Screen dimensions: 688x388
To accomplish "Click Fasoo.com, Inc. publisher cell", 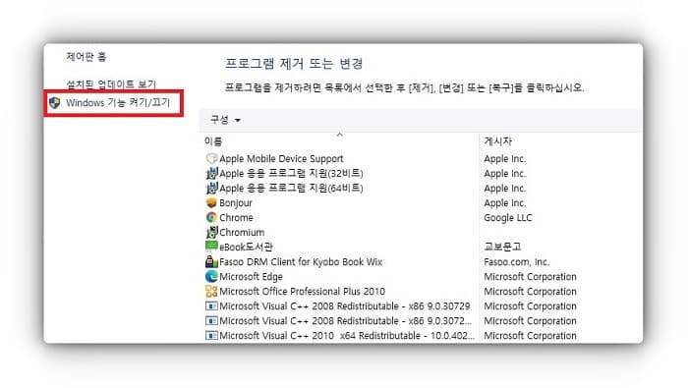I will (516, 261).
